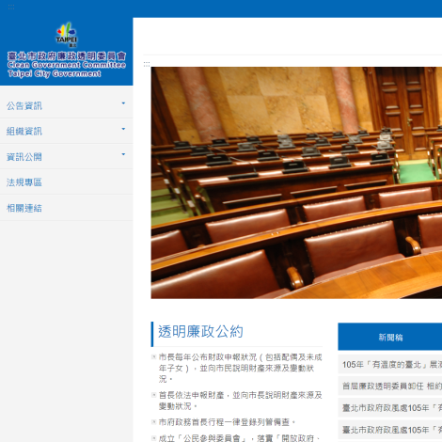Open the 資訊公開 menu
Image resolution: width=442 pixels, height=442 pixels.
point(24,157)
